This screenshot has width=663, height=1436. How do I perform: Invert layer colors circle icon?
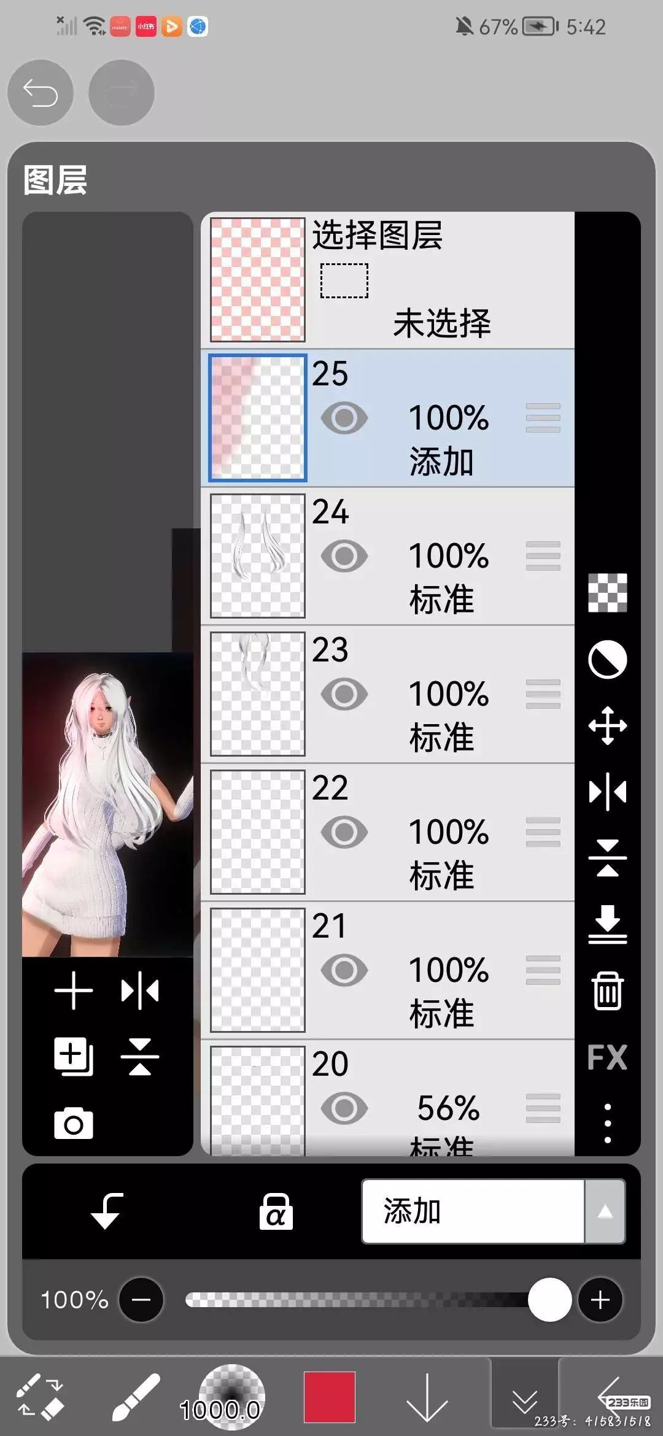click(608, 660)
